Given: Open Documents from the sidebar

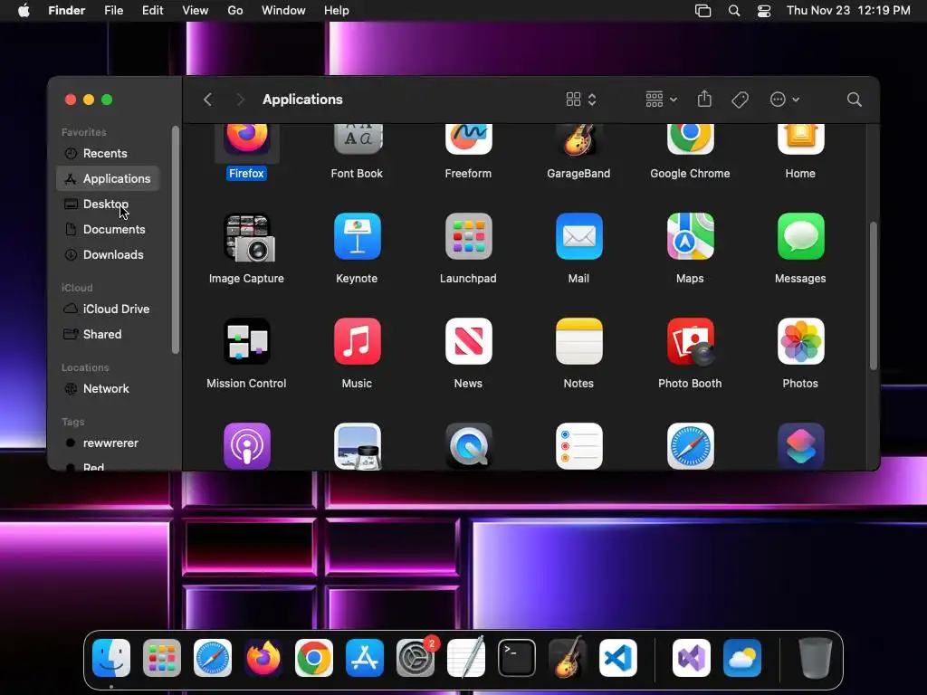Looking at the screenshot, I should 108,229.
